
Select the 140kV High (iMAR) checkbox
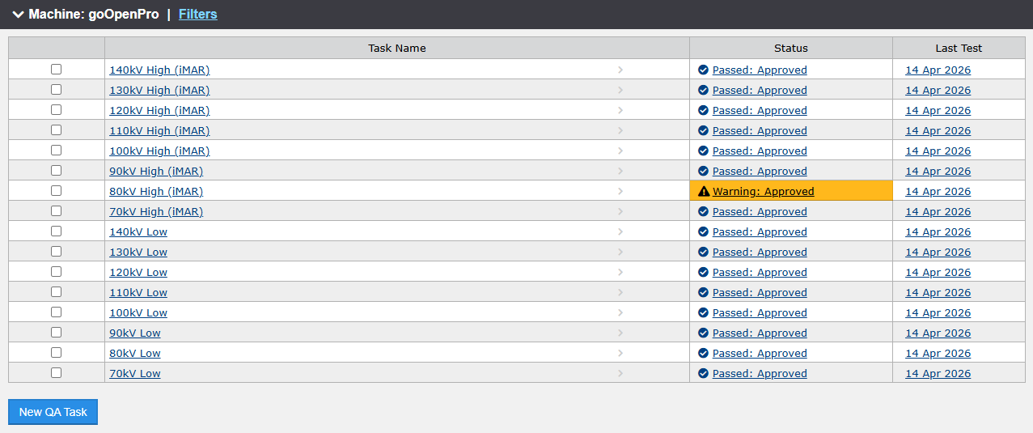(x=56, y=70)
